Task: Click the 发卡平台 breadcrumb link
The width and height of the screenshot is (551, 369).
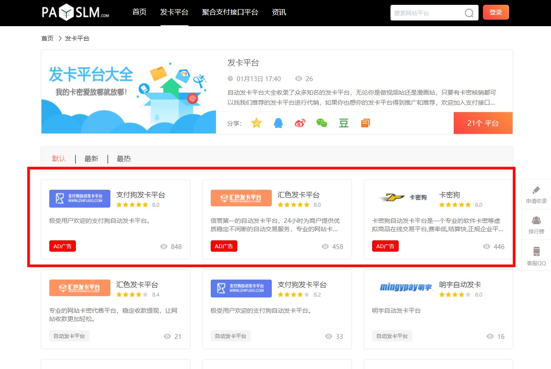Action: pos(77,38)
